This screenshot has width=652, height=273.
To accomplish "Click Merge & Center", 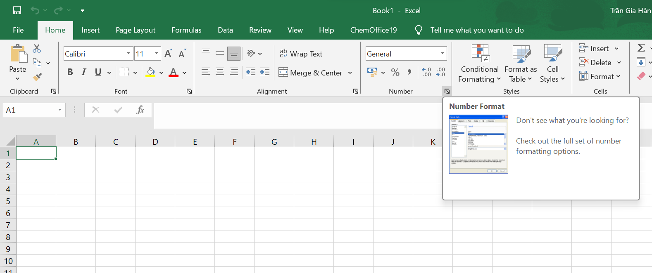I will coord(311,73).
